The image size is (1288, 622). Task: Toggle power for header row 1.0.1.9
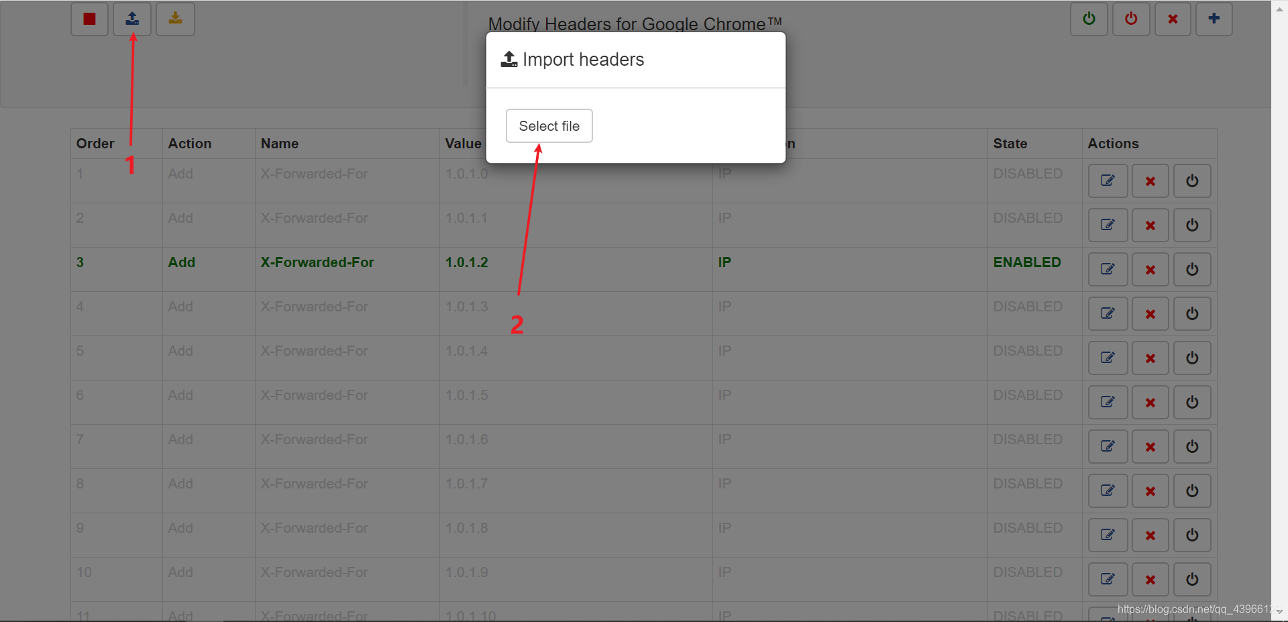pyautogui.click(x=1192, y=580)
